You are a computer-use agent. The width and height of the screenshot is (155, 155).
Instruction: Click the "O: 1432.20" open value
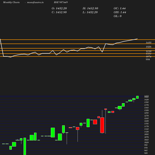coord(59,8)
